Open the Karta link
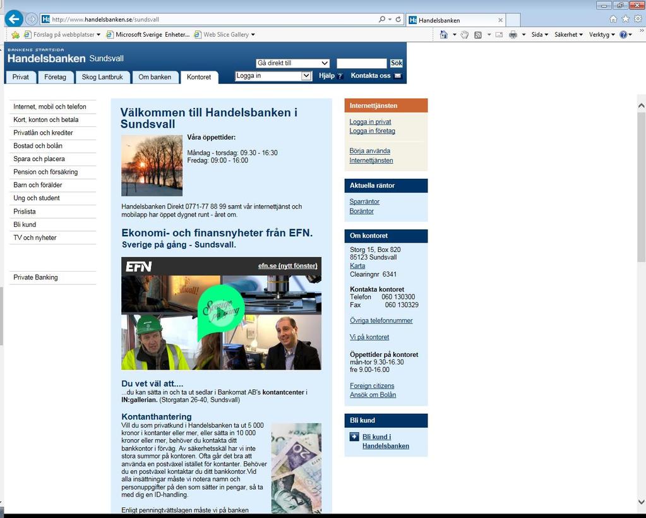Screen dimensions: 646x518 pos(357,266)
